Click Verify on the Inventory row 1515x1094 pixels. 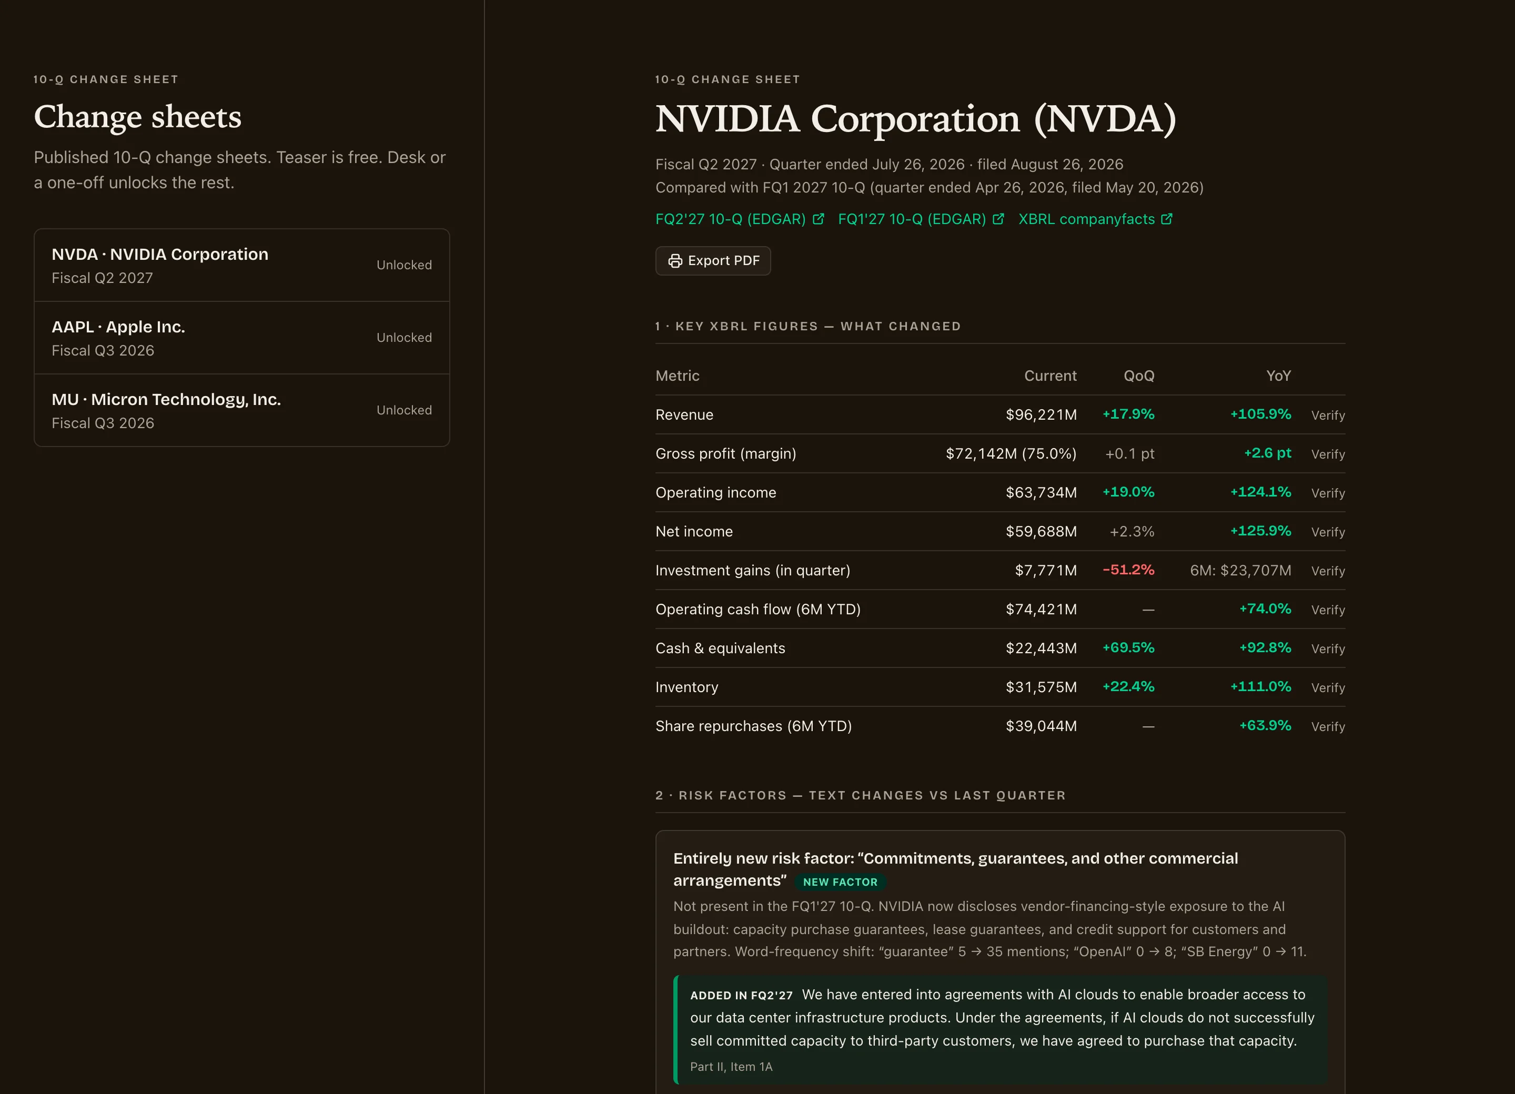coord(1328,688)
